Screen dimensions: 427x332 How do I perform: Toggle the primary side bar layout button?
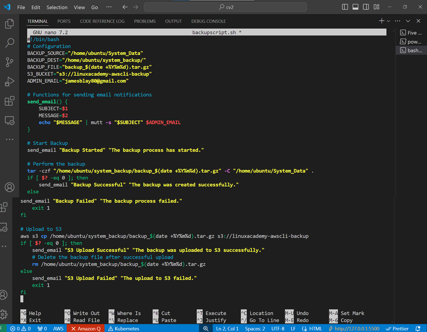(345, 7)
